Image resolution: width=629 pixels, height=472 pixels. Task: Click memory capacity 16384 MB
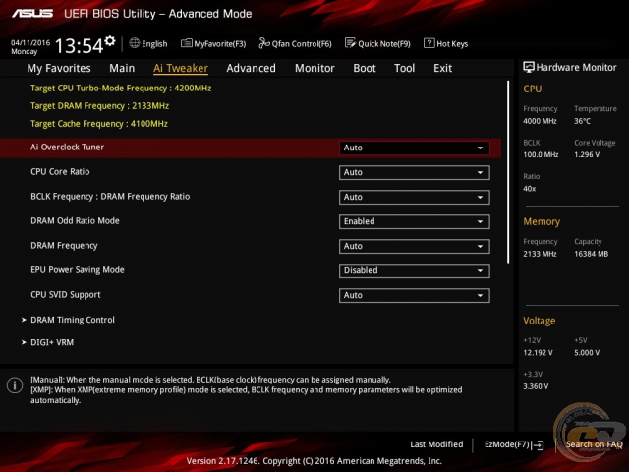pyautogui.click(x=591, y=254)
